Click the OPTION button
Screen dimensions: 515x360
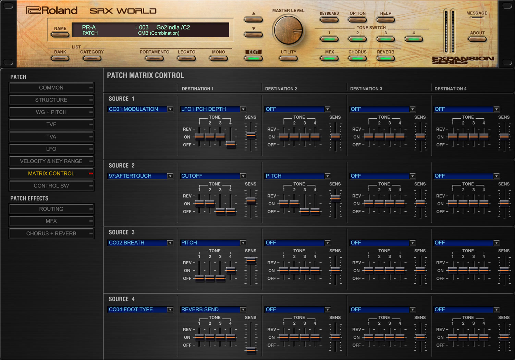pyautogui.click(x=357, y=20)
